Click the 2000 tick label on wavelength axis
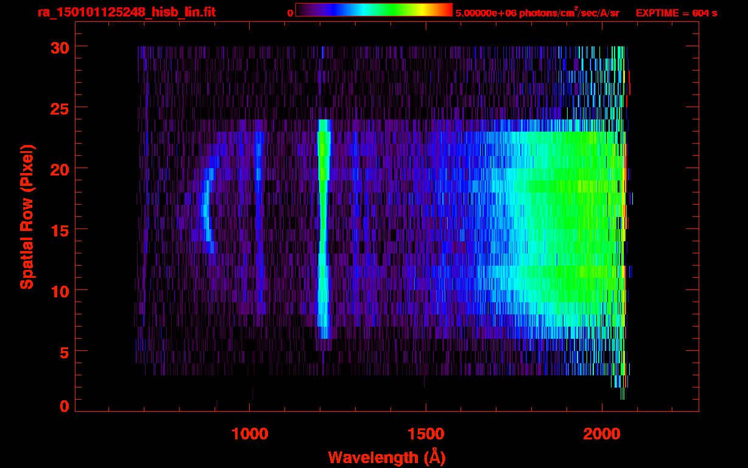 pyautogui.click(x=601, y=434)
